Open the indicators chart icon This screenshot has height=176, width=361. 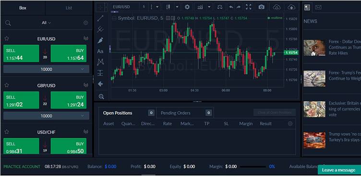point(200,7)
